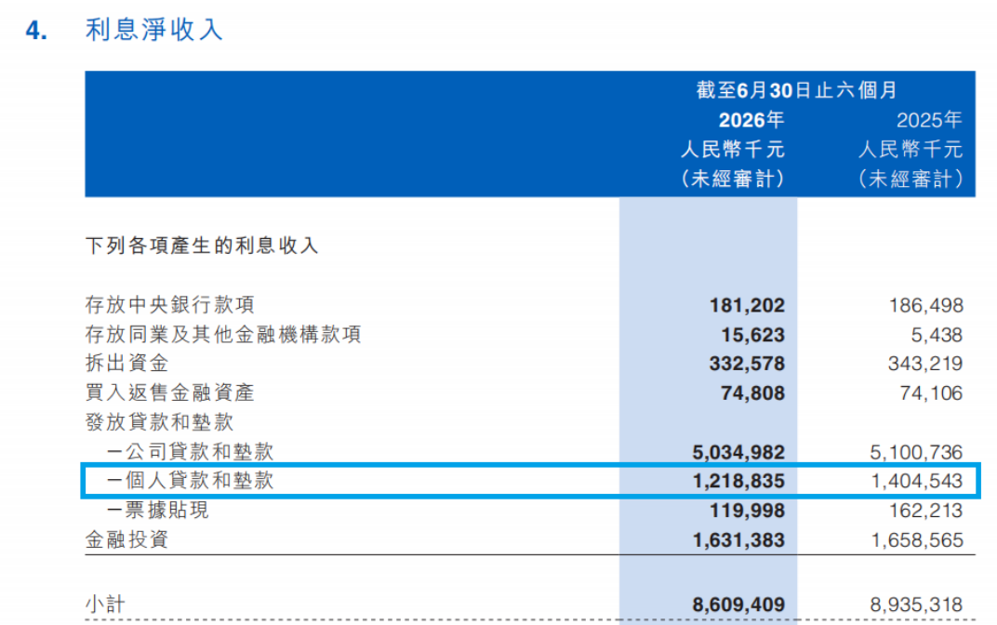
Task: Select the row label 金融投資
Action: tap(127, 539)
